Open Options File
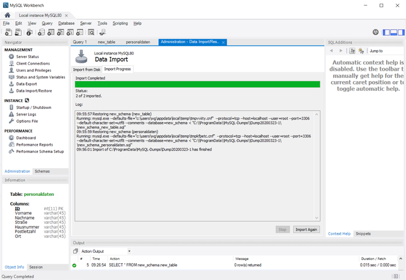This screenshot has height=280, width=406. coord(27,121)
